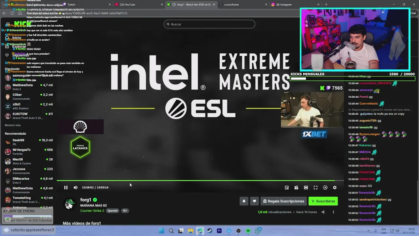The width and height of the screenshot is (419, 236).
Task: Click chat username RyzenxJaegar
Action: (x=369, y=134)
